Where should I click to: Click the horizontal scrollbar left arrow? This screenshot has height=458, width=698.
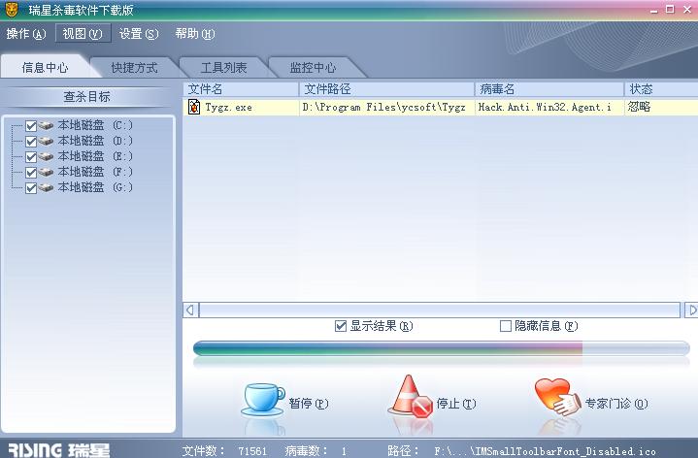[190, 310]
